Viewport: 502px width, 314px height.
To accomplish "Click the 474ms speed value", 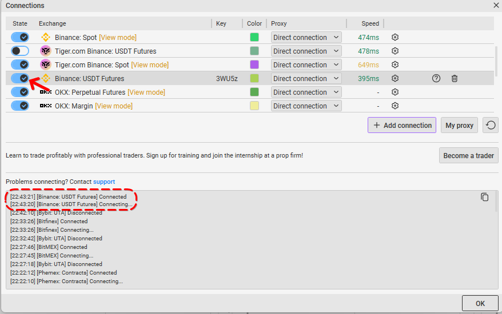I will (368, 38).
